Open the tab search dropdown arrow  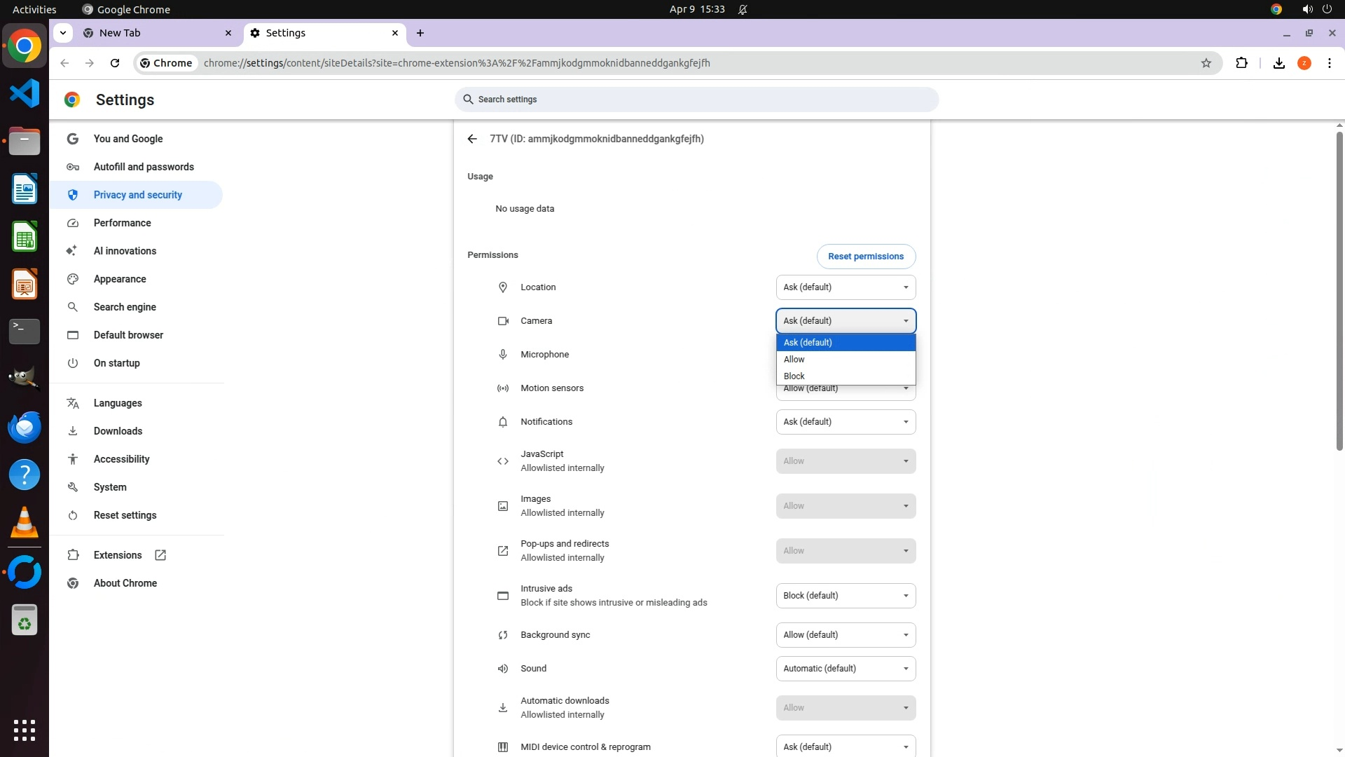tap(63, 33)
